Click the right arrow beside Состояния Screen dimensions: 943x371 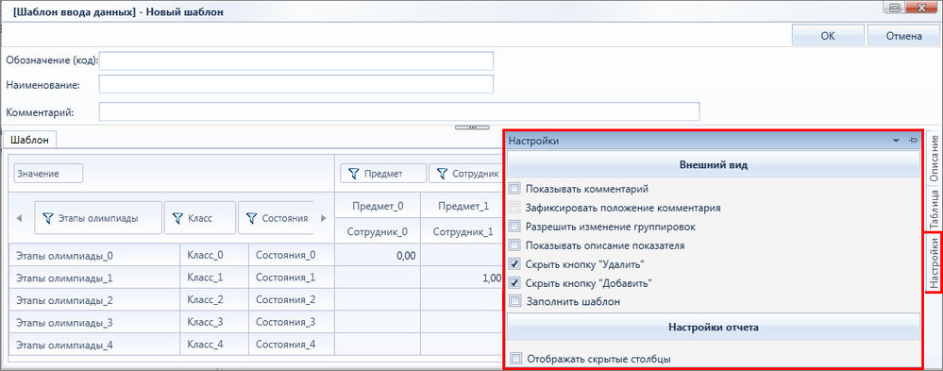click(x=324, y=218)
